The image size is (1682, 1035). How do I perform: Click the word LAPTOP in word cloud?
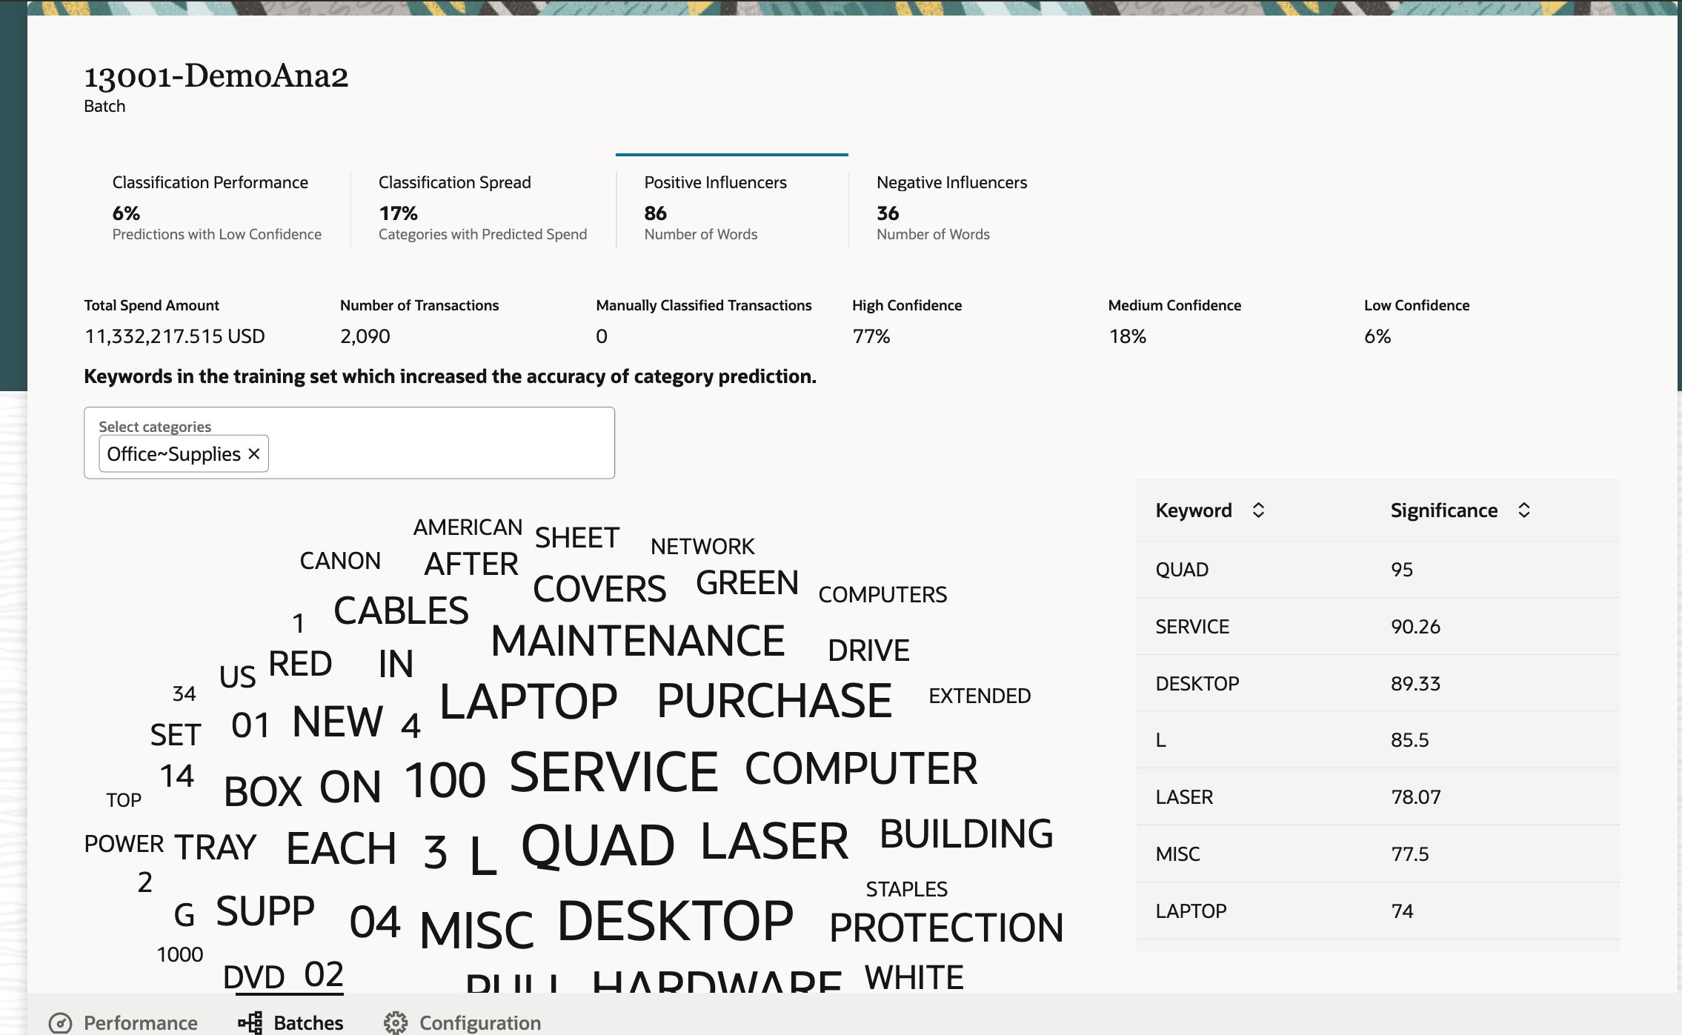tap(528, 702)
